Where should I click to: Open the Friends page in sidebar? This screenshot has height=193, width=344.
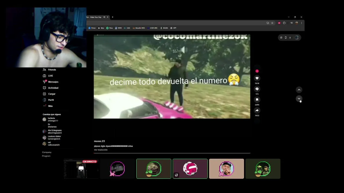click(49, 70)
